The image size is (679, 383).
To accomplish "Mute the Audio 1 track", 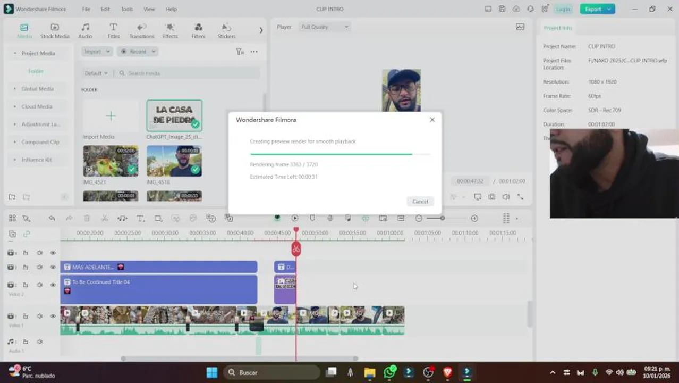I will coord(39,342).
